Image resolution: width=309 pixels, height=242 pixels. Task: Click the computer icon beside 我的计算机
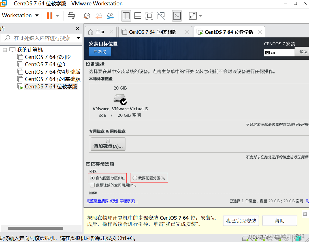tap(12, 50)
